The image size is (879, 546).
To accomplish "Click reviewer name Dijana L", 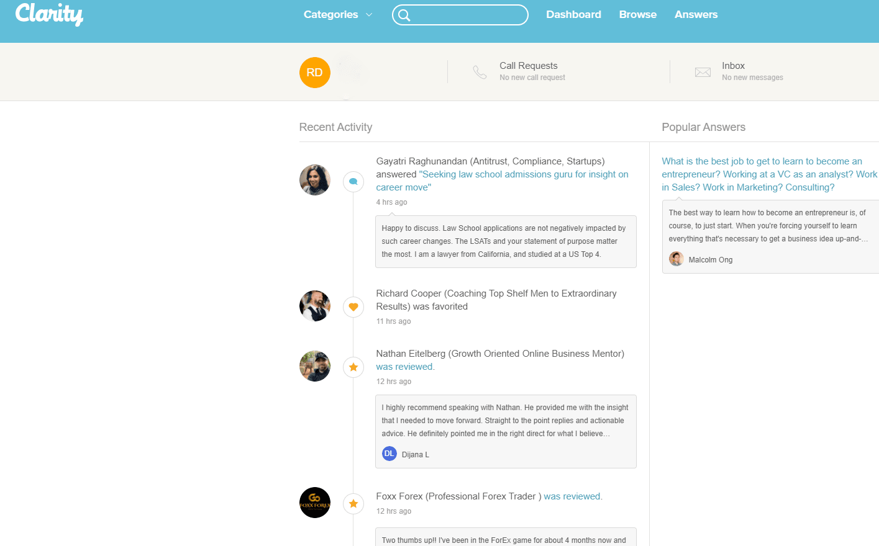I will (x=416, y=455).
